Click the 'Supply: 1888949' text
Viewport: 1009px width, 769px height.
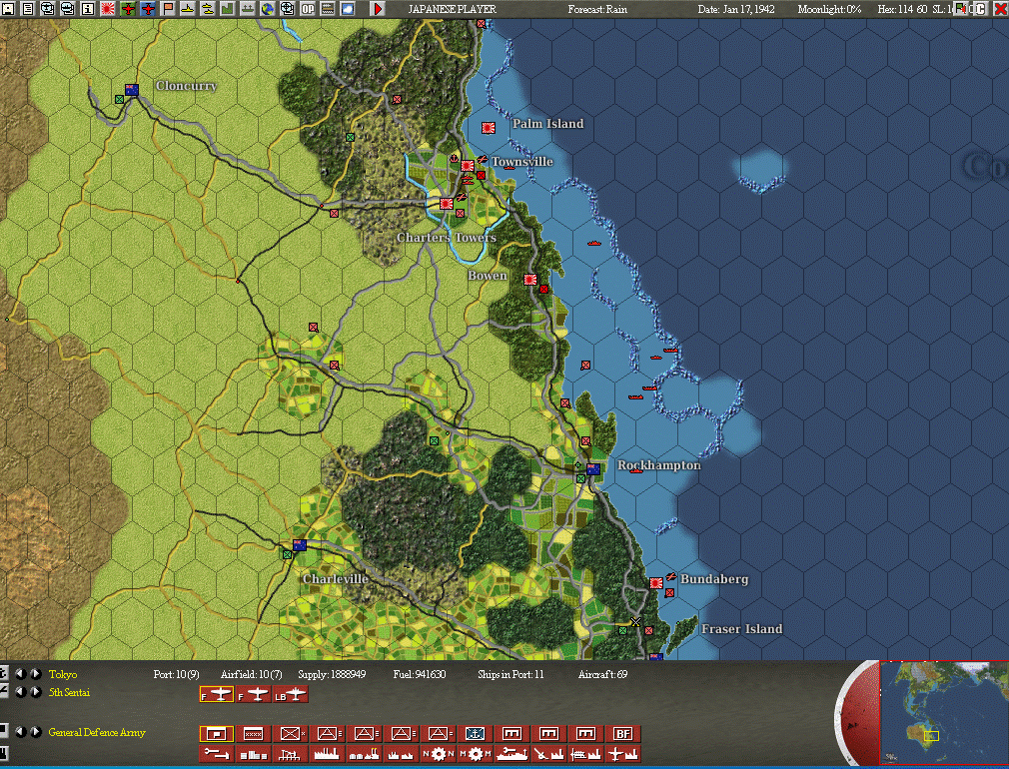(332, 674)
